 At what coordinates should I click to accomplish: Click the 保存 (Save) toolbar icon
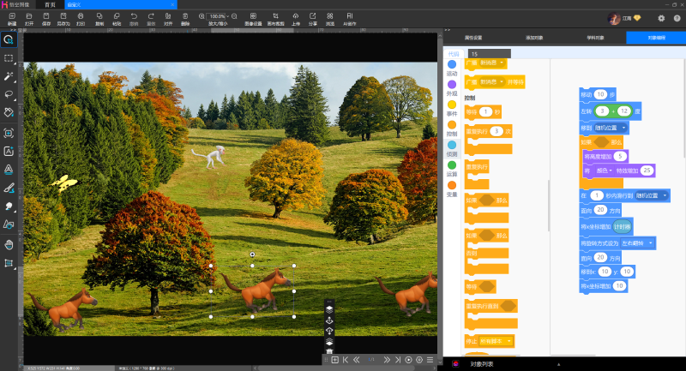(45, 17)
